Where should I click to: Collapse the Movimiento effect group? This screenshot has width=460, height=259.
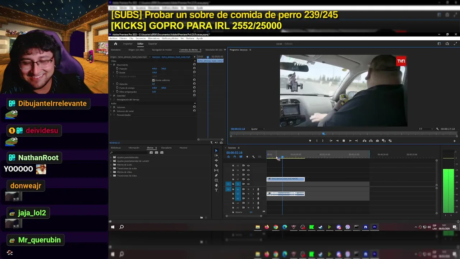[111, 65]
